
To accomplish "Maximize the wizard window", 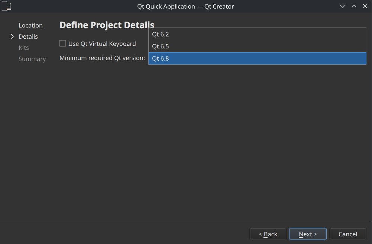I will tap(354, 6).
